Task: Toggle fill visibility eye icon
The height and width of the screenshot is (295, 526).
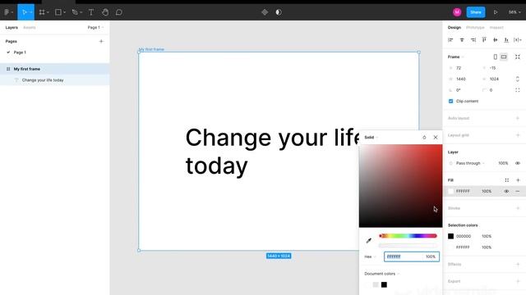Action: (506, 191)
